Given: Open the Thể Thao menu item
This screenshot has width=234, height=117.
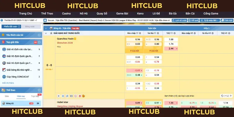Looking at the screenshot, I should coord(47,13).
